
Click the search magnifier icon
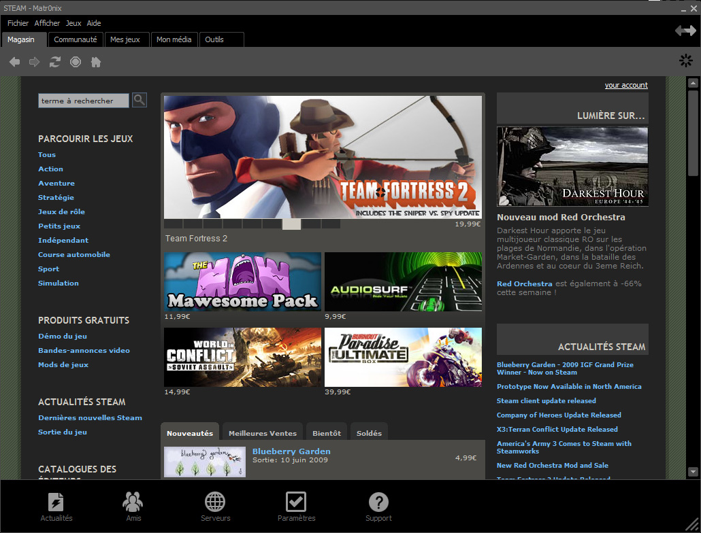140,100
